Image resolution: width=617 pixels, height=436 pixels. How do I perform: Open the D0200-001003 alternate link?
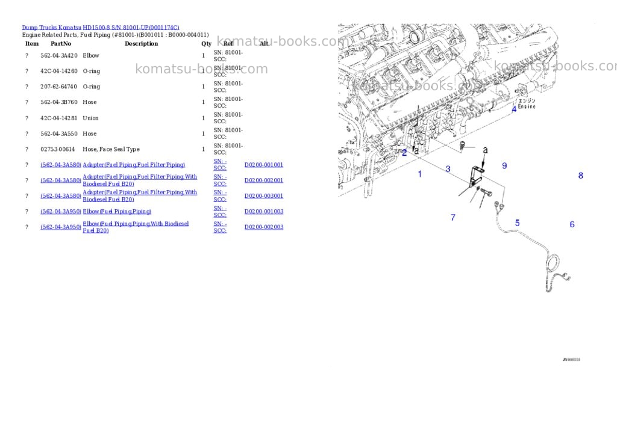click(x=264, y=211)
